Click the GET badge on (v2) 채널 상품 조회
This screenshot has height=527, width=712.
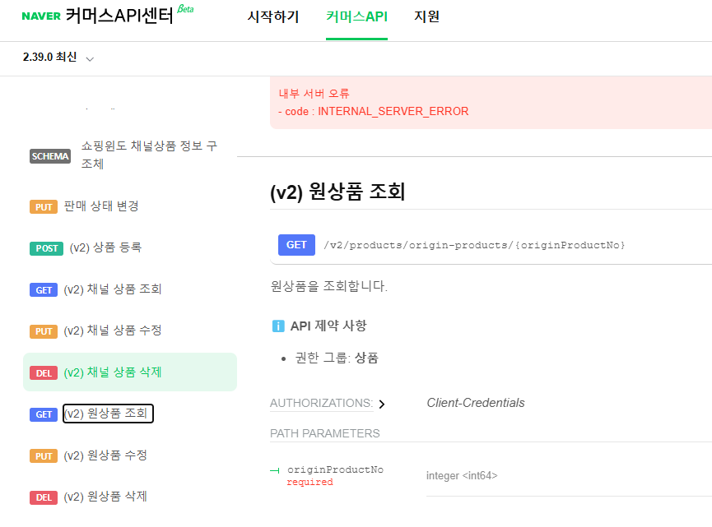click(44, 289)
